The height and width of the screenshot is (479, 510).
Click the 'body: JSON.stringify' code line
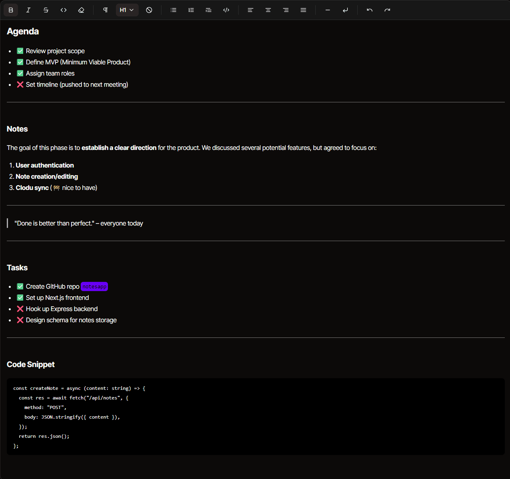pyautogui.click(x=72, y=417)
